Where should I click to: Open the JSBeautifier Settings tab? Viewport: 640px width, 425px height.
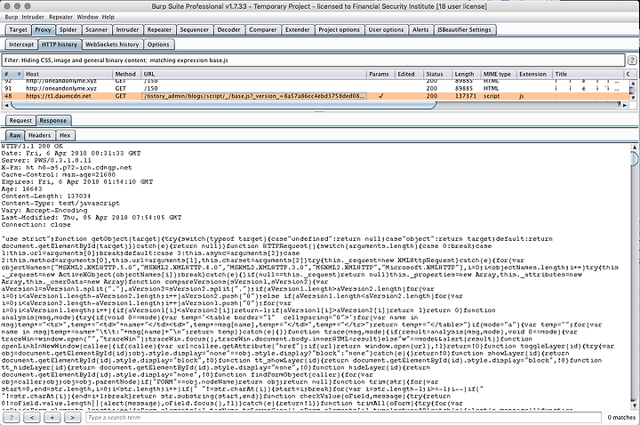click(464, 30)
